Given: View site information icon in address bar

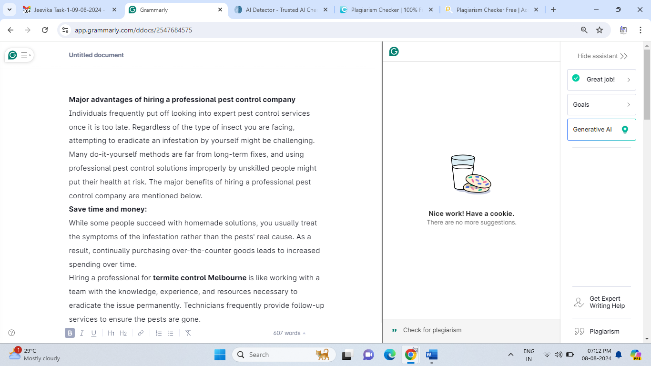Looking at the screenshot, I should click(66, 30).
